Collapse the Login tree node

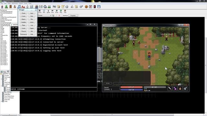pos(1,86)
